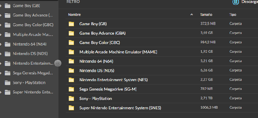Expand Nintendo 64 (N64) tree node in sidebar
Image resolution: width=258 pixels, height=118 pixels.
click(x=1, y=44)
